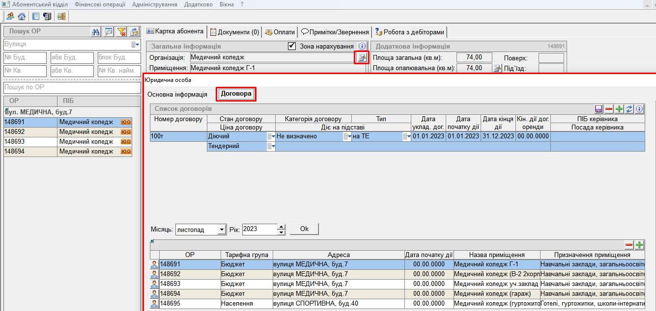Click the Пошук по ОР input field
The height and width of the screenshot is (311, 656).
tap(72, 87)
